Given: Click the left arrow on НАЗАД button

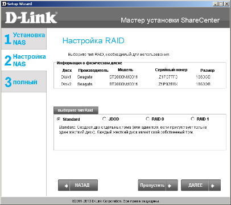Looking at the screenshot, I should pyautogui.click(x=66, y=186).
